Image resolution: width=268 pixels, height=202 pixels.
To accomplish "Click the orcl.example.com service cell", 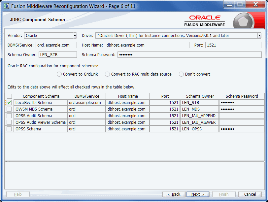I will point(86,103).
